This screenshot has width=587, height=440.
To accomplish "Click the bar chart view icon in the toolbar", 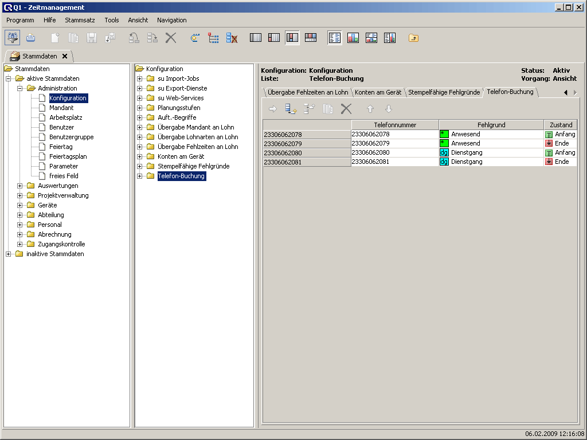I will point(353,38).
